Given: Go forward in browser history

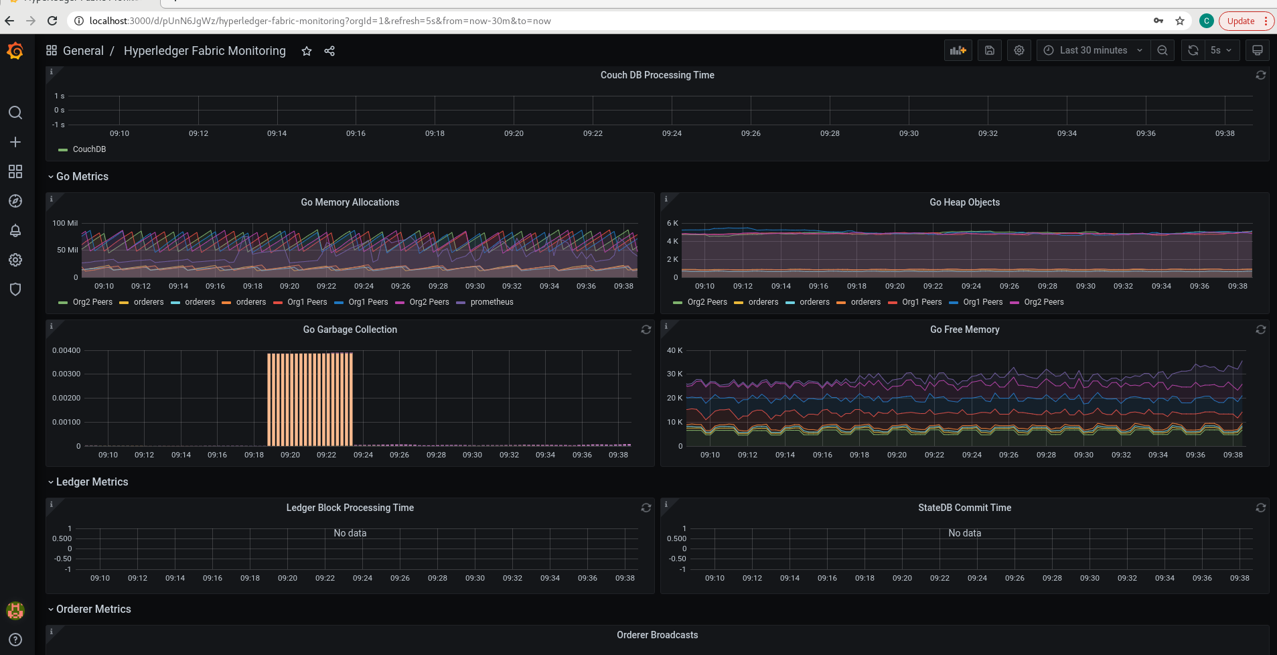Looking at the screenshot, I should 31,21.
